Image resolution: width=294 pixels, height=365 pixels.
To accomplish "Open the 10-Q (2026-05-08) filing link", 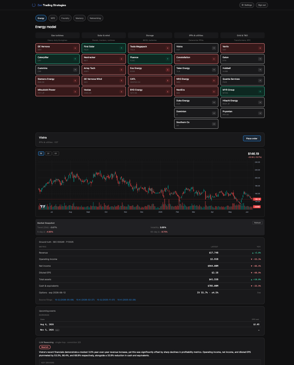I will (x=64, y=300).
